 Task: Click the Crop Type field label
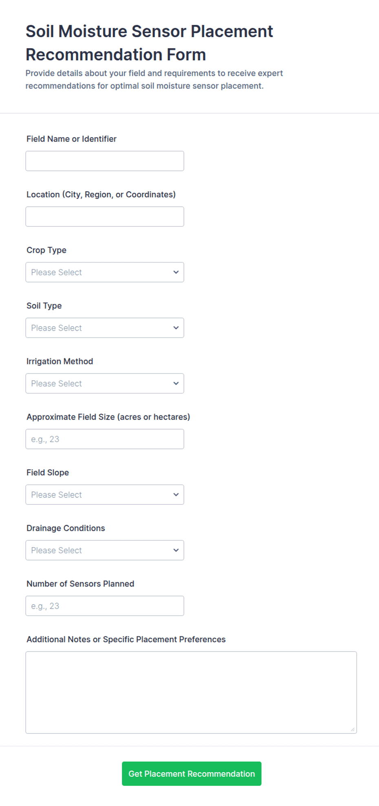46,250
